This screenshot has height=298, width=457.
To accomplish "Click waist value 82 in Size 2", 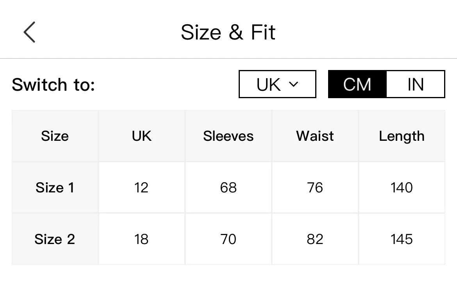I will (315, 239).
